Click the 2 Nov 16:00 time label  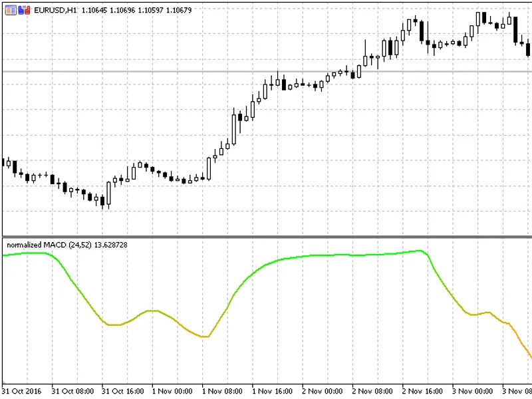[x=422, y=391]
